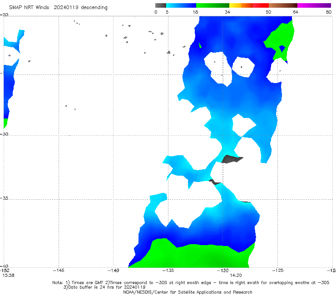Click the longitude label '-140'
Viewport: 336px width, 295px height.
(113, 270)
